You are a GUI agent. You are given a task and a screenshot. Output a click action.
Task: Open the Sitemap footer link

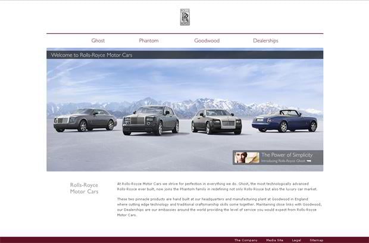pos(316,240)
